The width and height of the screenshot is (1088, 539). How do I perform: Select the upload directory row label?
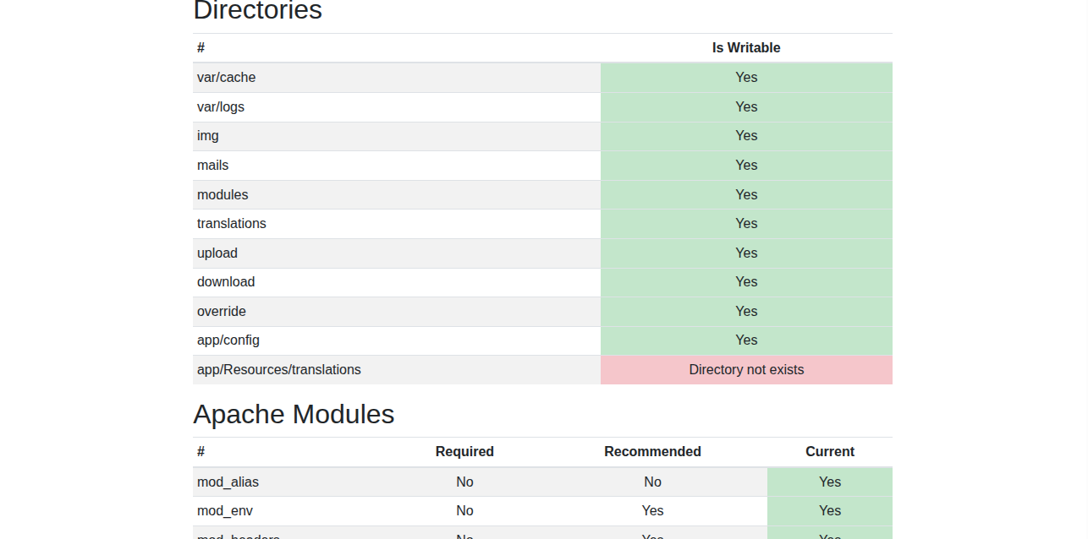[217, 253]
